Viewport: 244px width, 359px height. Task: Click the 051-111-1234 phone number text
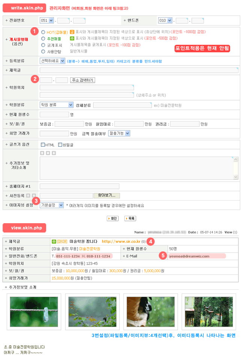tap(68, 256)
